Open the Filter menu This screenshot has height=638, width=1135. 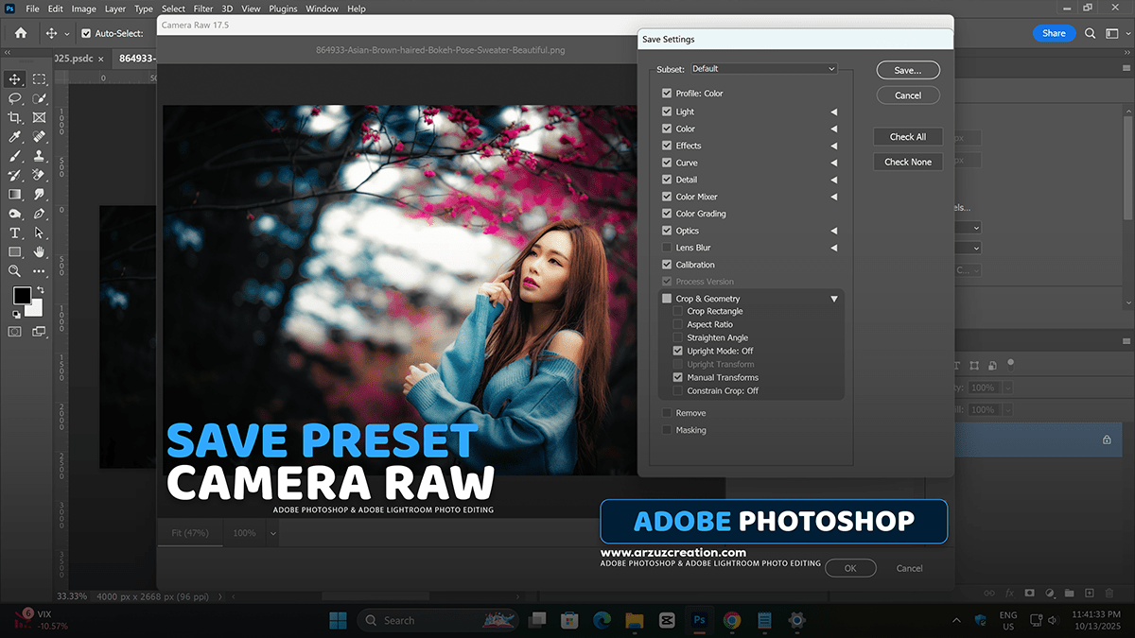[202, 9]
